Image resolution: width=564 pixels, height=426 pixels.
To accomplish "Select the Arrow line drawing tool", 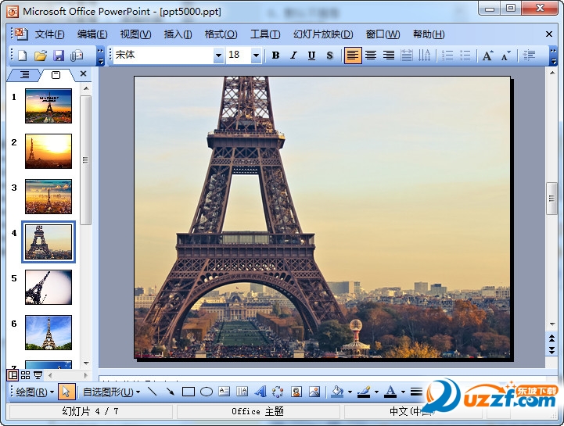I will (170, 392).
